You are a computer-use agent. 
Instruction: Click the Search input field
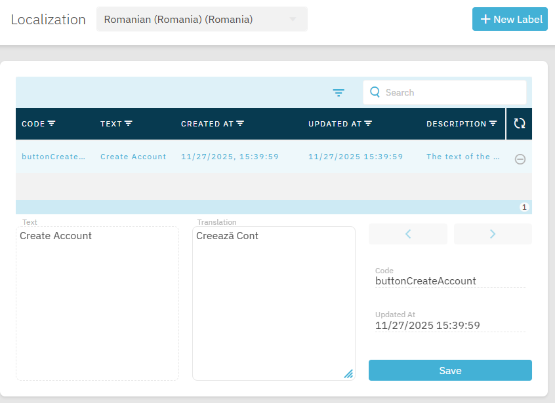tap(453, 92)
